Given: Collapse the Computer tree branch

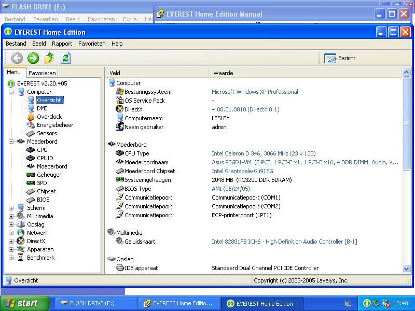Looking at the screenshot, I should [11, 92].
